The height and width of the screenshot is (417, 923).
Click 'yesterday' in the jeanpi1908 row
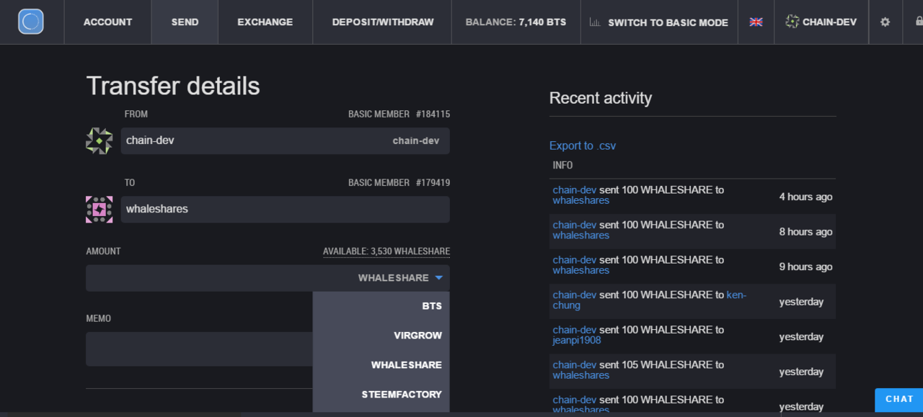(x=801, y=336)
